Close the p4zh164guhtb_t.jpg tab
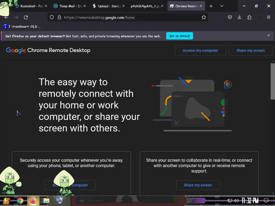This screenshot has width=275, height=206. click(162, 6)
